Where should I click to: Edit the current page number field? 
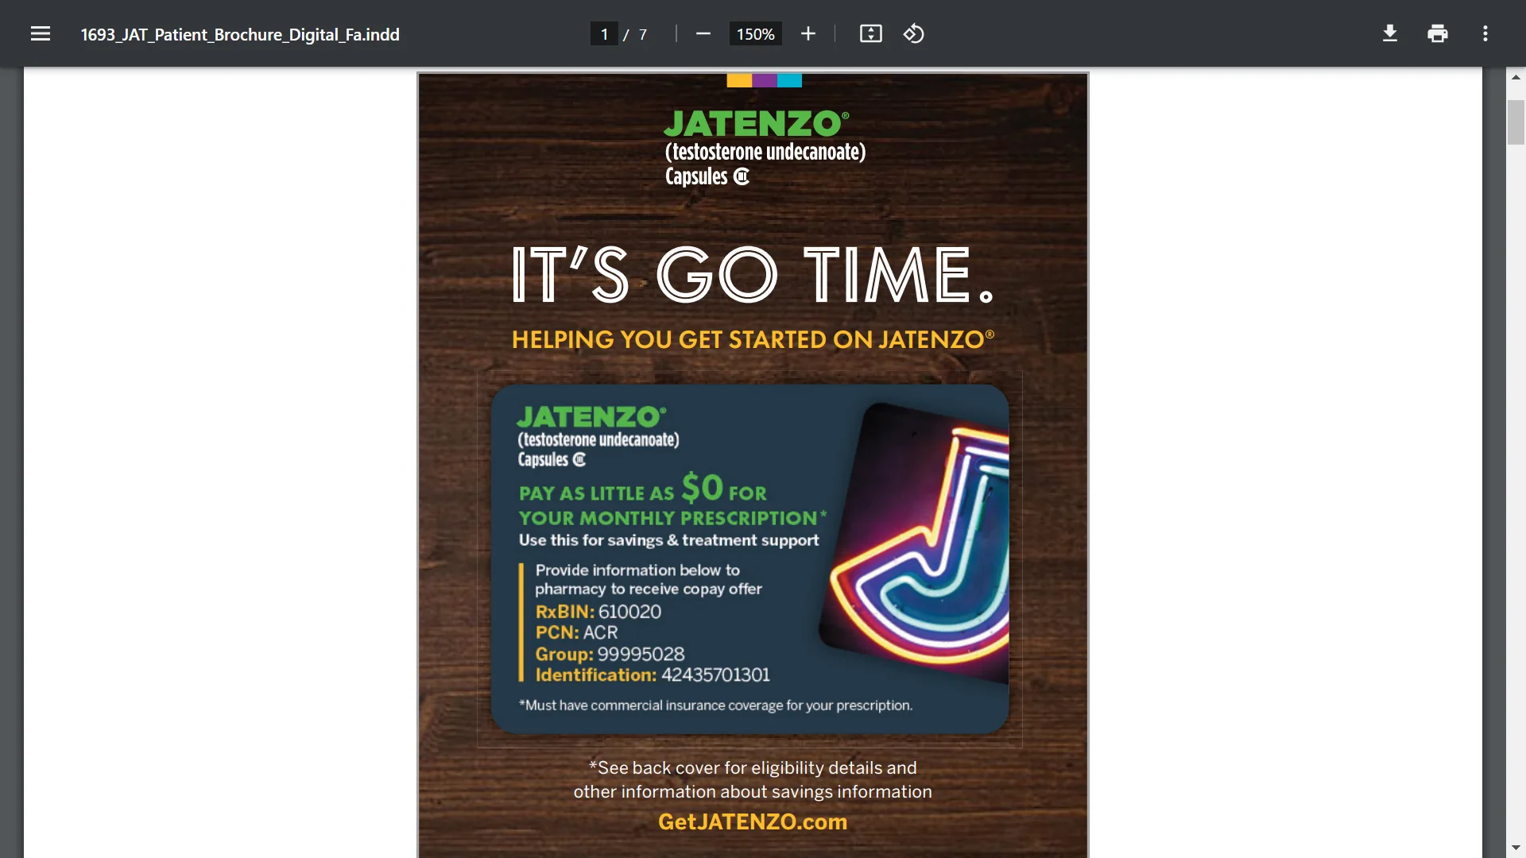click(x=604, y=34)
